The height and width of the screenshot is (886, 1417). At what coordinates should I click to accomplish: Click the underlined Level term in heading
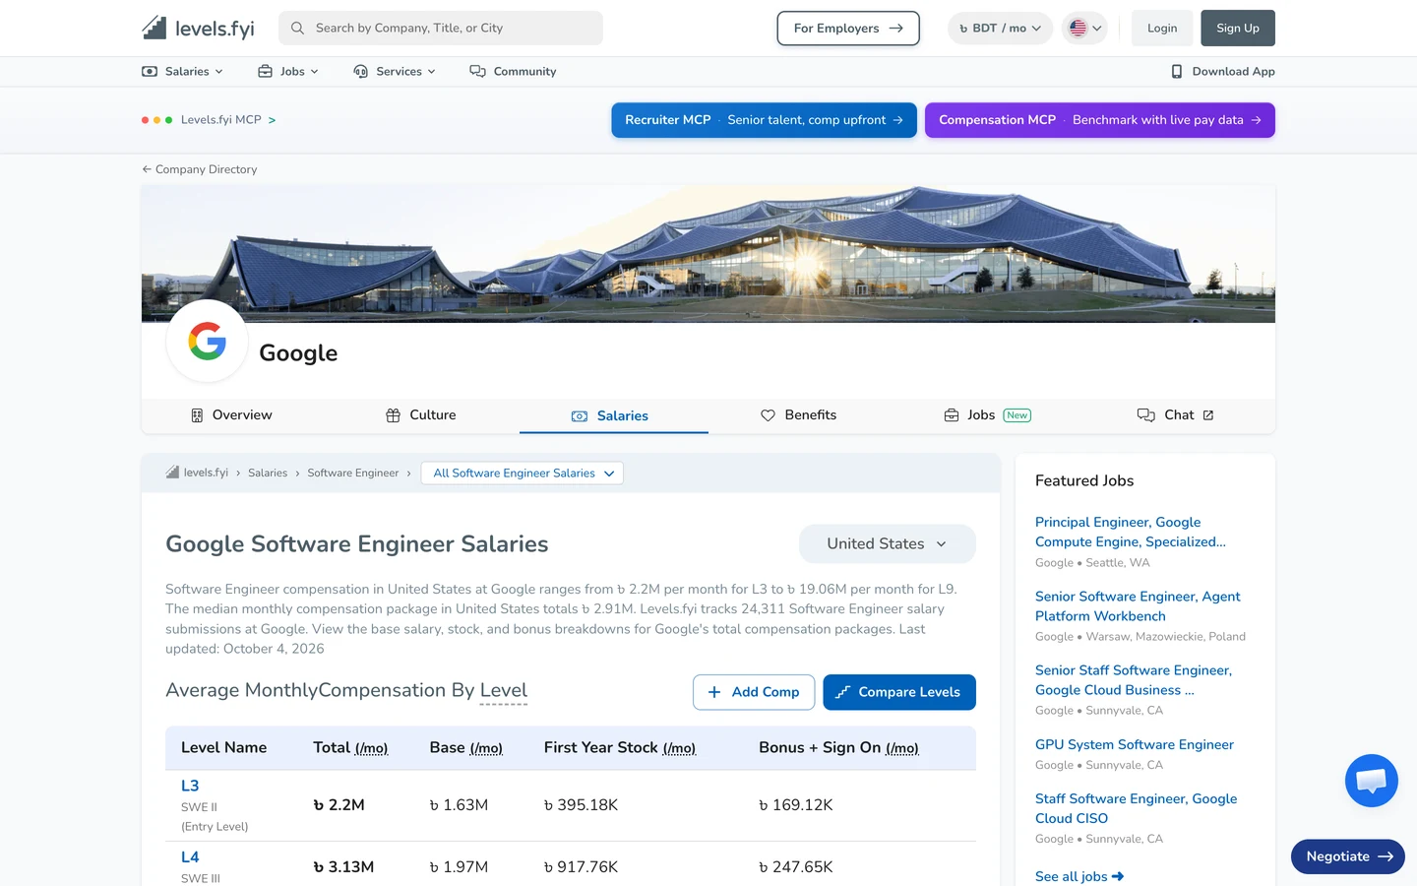pos(504,690)
